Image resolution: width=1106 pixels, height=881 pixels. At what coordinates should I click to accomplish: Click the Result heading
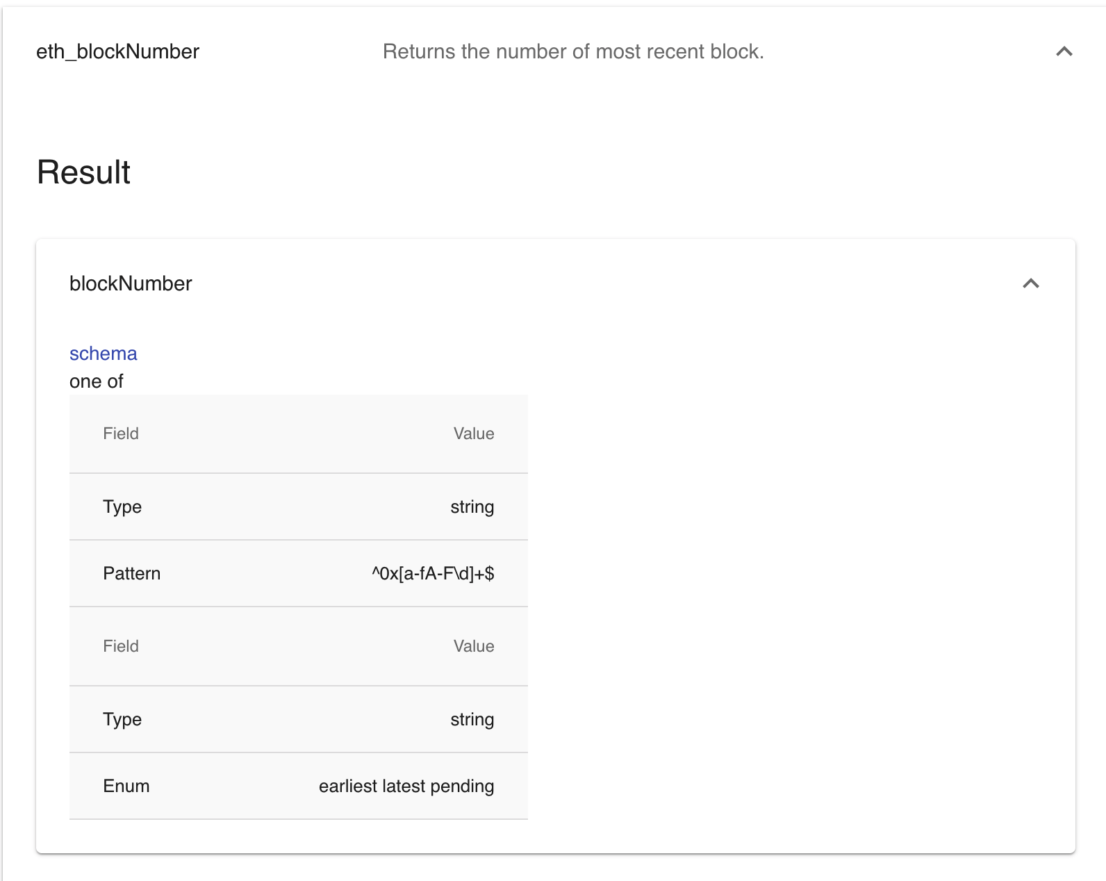[83, 172]
